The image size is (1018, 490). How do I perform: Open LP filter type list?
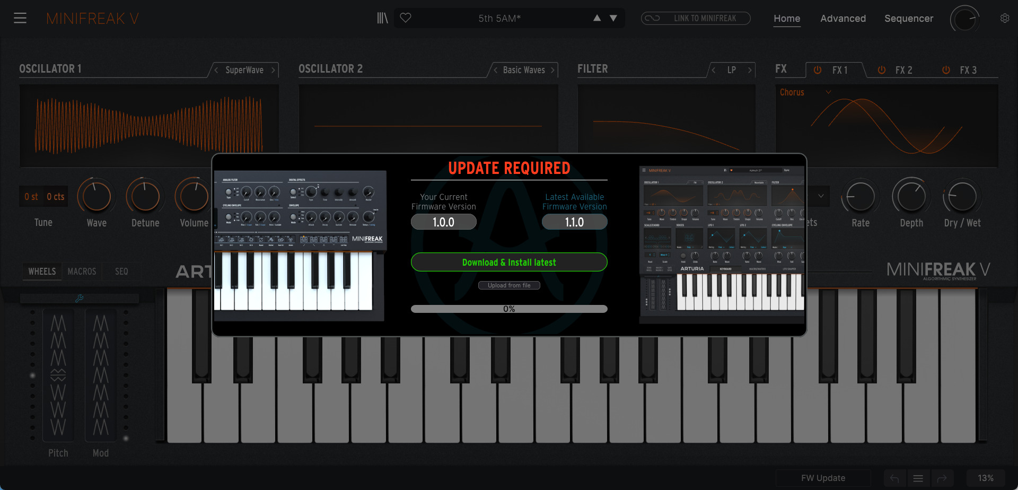tap(732, 70)
